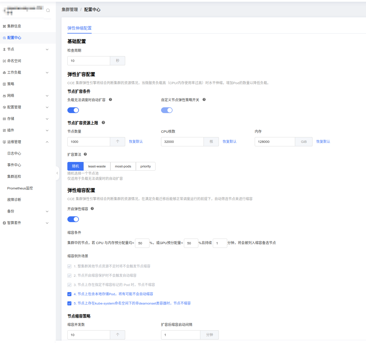Click 恢复默认 next to 节点数量
This screenshot has height=343, width=366.
136,142
